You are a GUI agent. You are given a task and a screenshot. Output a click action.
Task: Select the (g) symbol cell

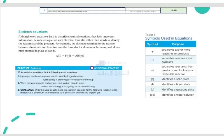pyautogui.click(x=153, y=90)
